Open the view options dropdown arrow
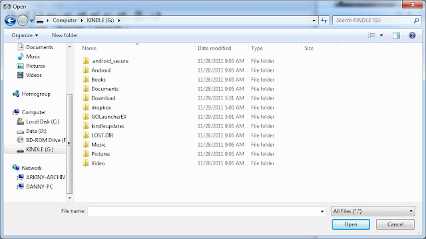This screenshot has width=426, height=239. 381,35
